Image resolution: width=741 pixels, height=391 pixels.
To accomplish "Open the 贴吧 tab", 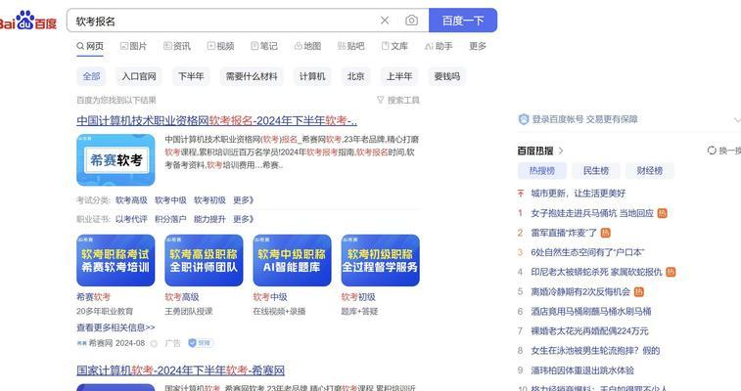I will (x=351, y=46).
